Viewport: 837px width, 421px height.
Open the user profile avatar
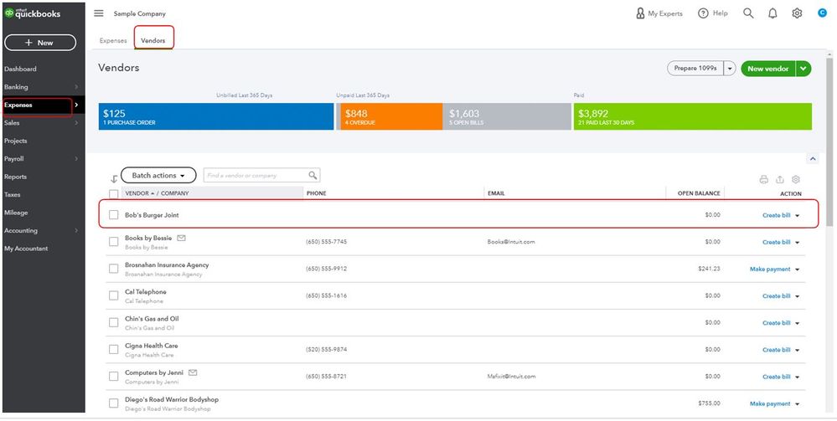[x=823, y=13]
